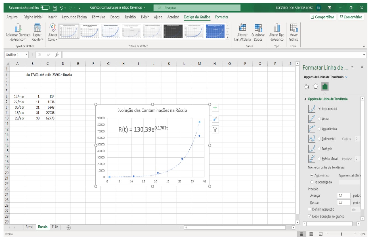369x239 pixels.
Task: Expand the formula bar chevron
Action: [x=364, y=55]
